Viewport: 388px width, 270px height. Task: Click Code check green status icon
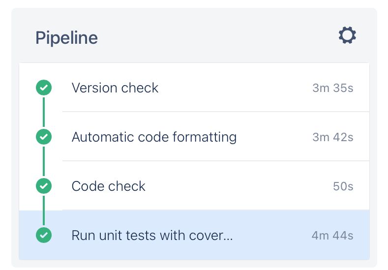pyautogui.click(x=44, y=186)
